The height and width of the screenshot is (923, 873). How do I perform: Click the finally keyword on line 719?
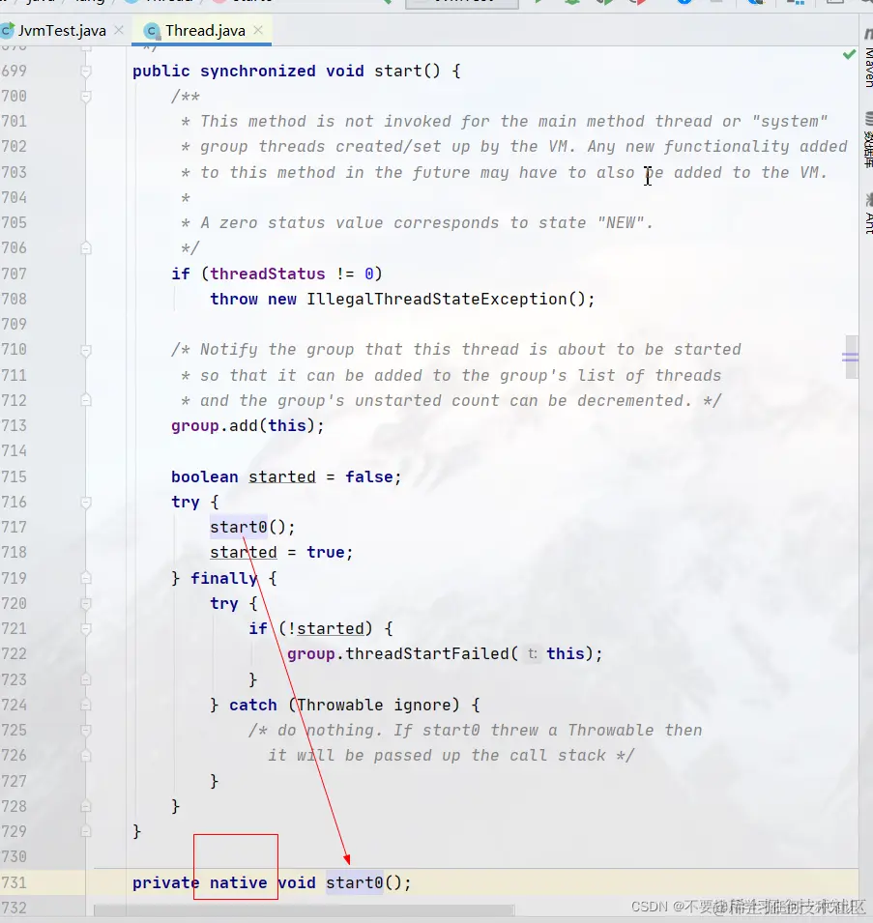coord(223,578)
